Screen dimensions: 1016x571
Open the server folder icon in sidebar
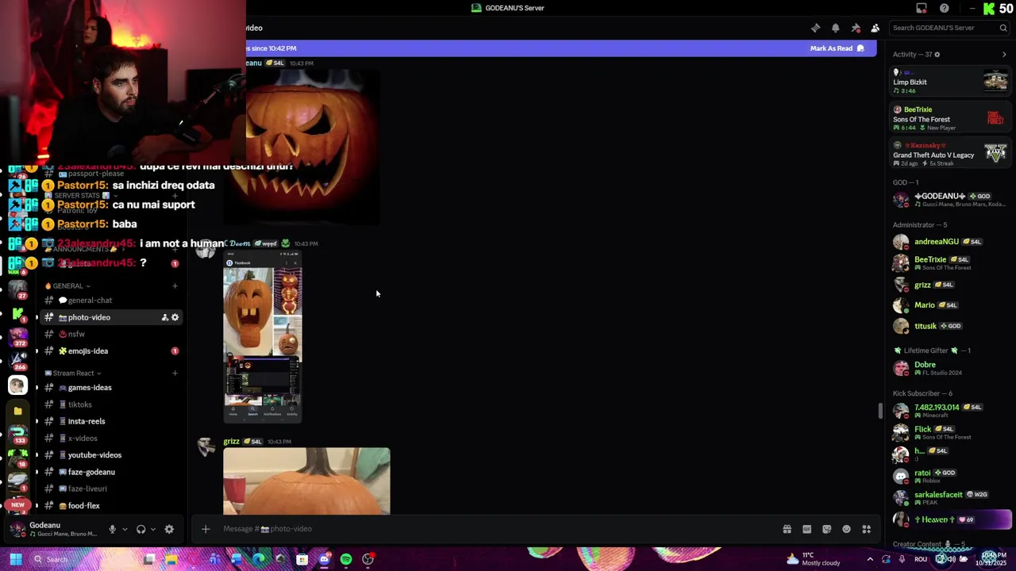click(17, 411)
